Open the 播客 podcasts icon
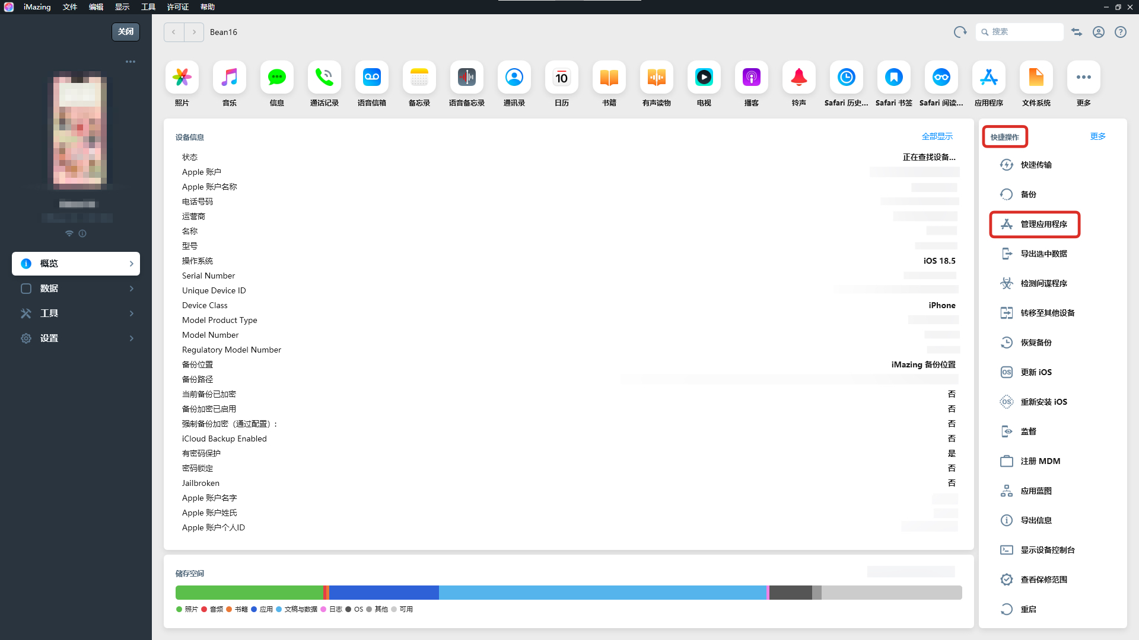Image resolution: width=1139 pixels, height=640 pixels. tap(752, 77)
